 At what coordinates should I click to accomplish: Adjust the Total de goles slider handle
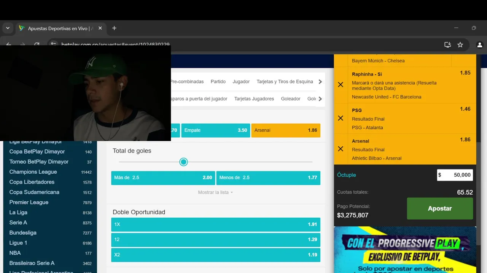[184, 162]
